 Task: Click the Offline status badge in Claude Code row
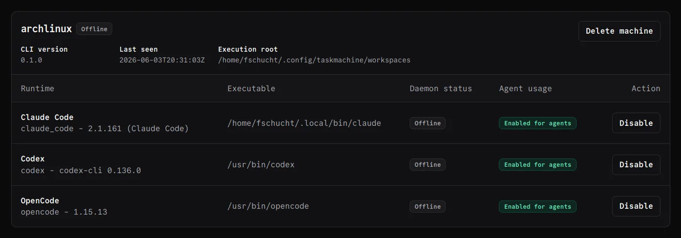click(428, 123)
